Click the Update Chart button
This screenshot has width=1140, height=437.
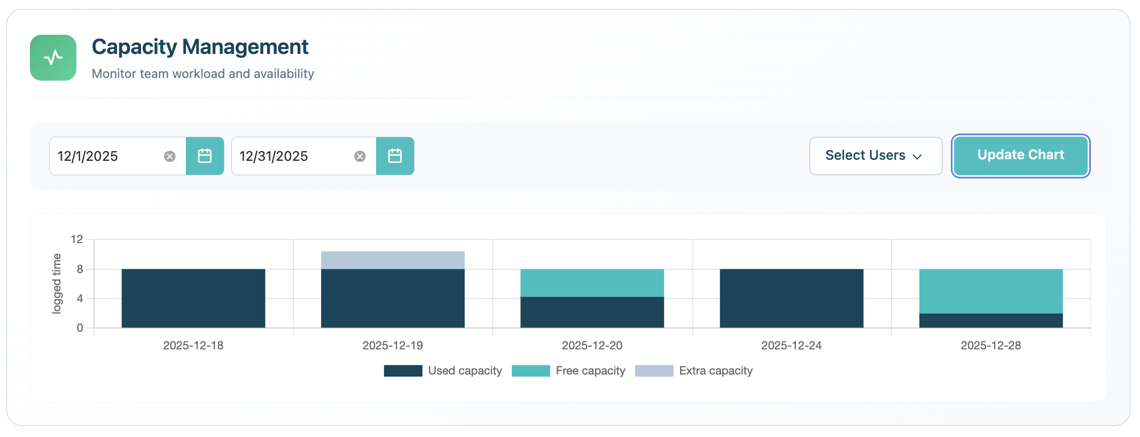click(x=1020, y=155)
